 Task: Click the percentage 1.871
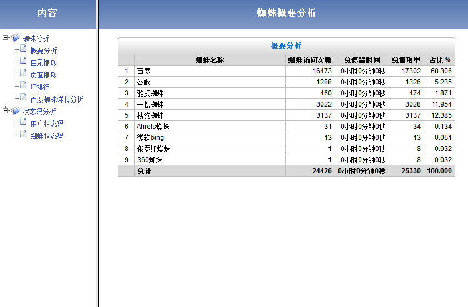coord(443,93)
